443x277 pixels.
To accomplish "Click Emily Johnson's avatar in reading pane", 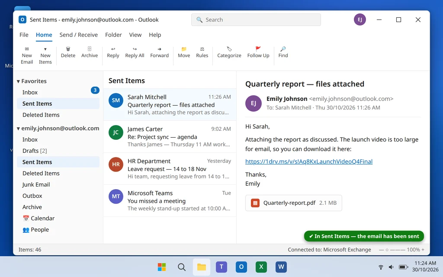I will pyautogui.click(x=254, y=103).
